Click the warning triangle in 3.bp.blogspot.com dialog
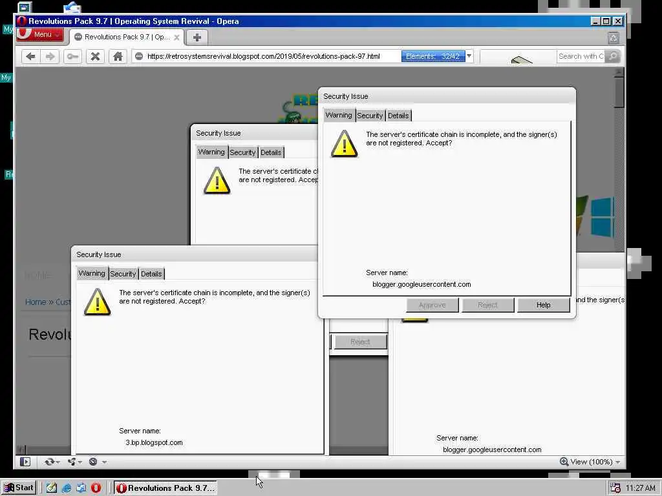This screenshot has height=496, width=662. [98, 302]
